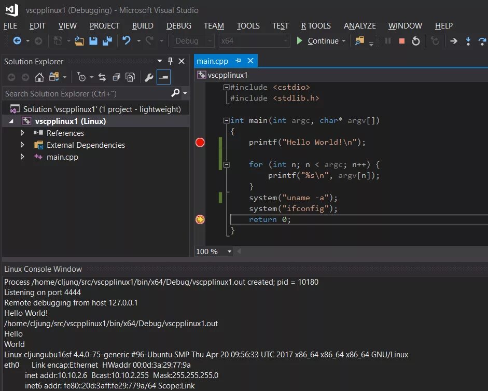Click the Step Into icon

pos(468,41)
